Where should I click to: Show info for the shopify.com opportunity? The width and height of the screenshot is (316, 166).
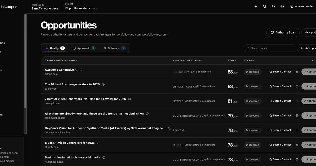pos(98,143)
